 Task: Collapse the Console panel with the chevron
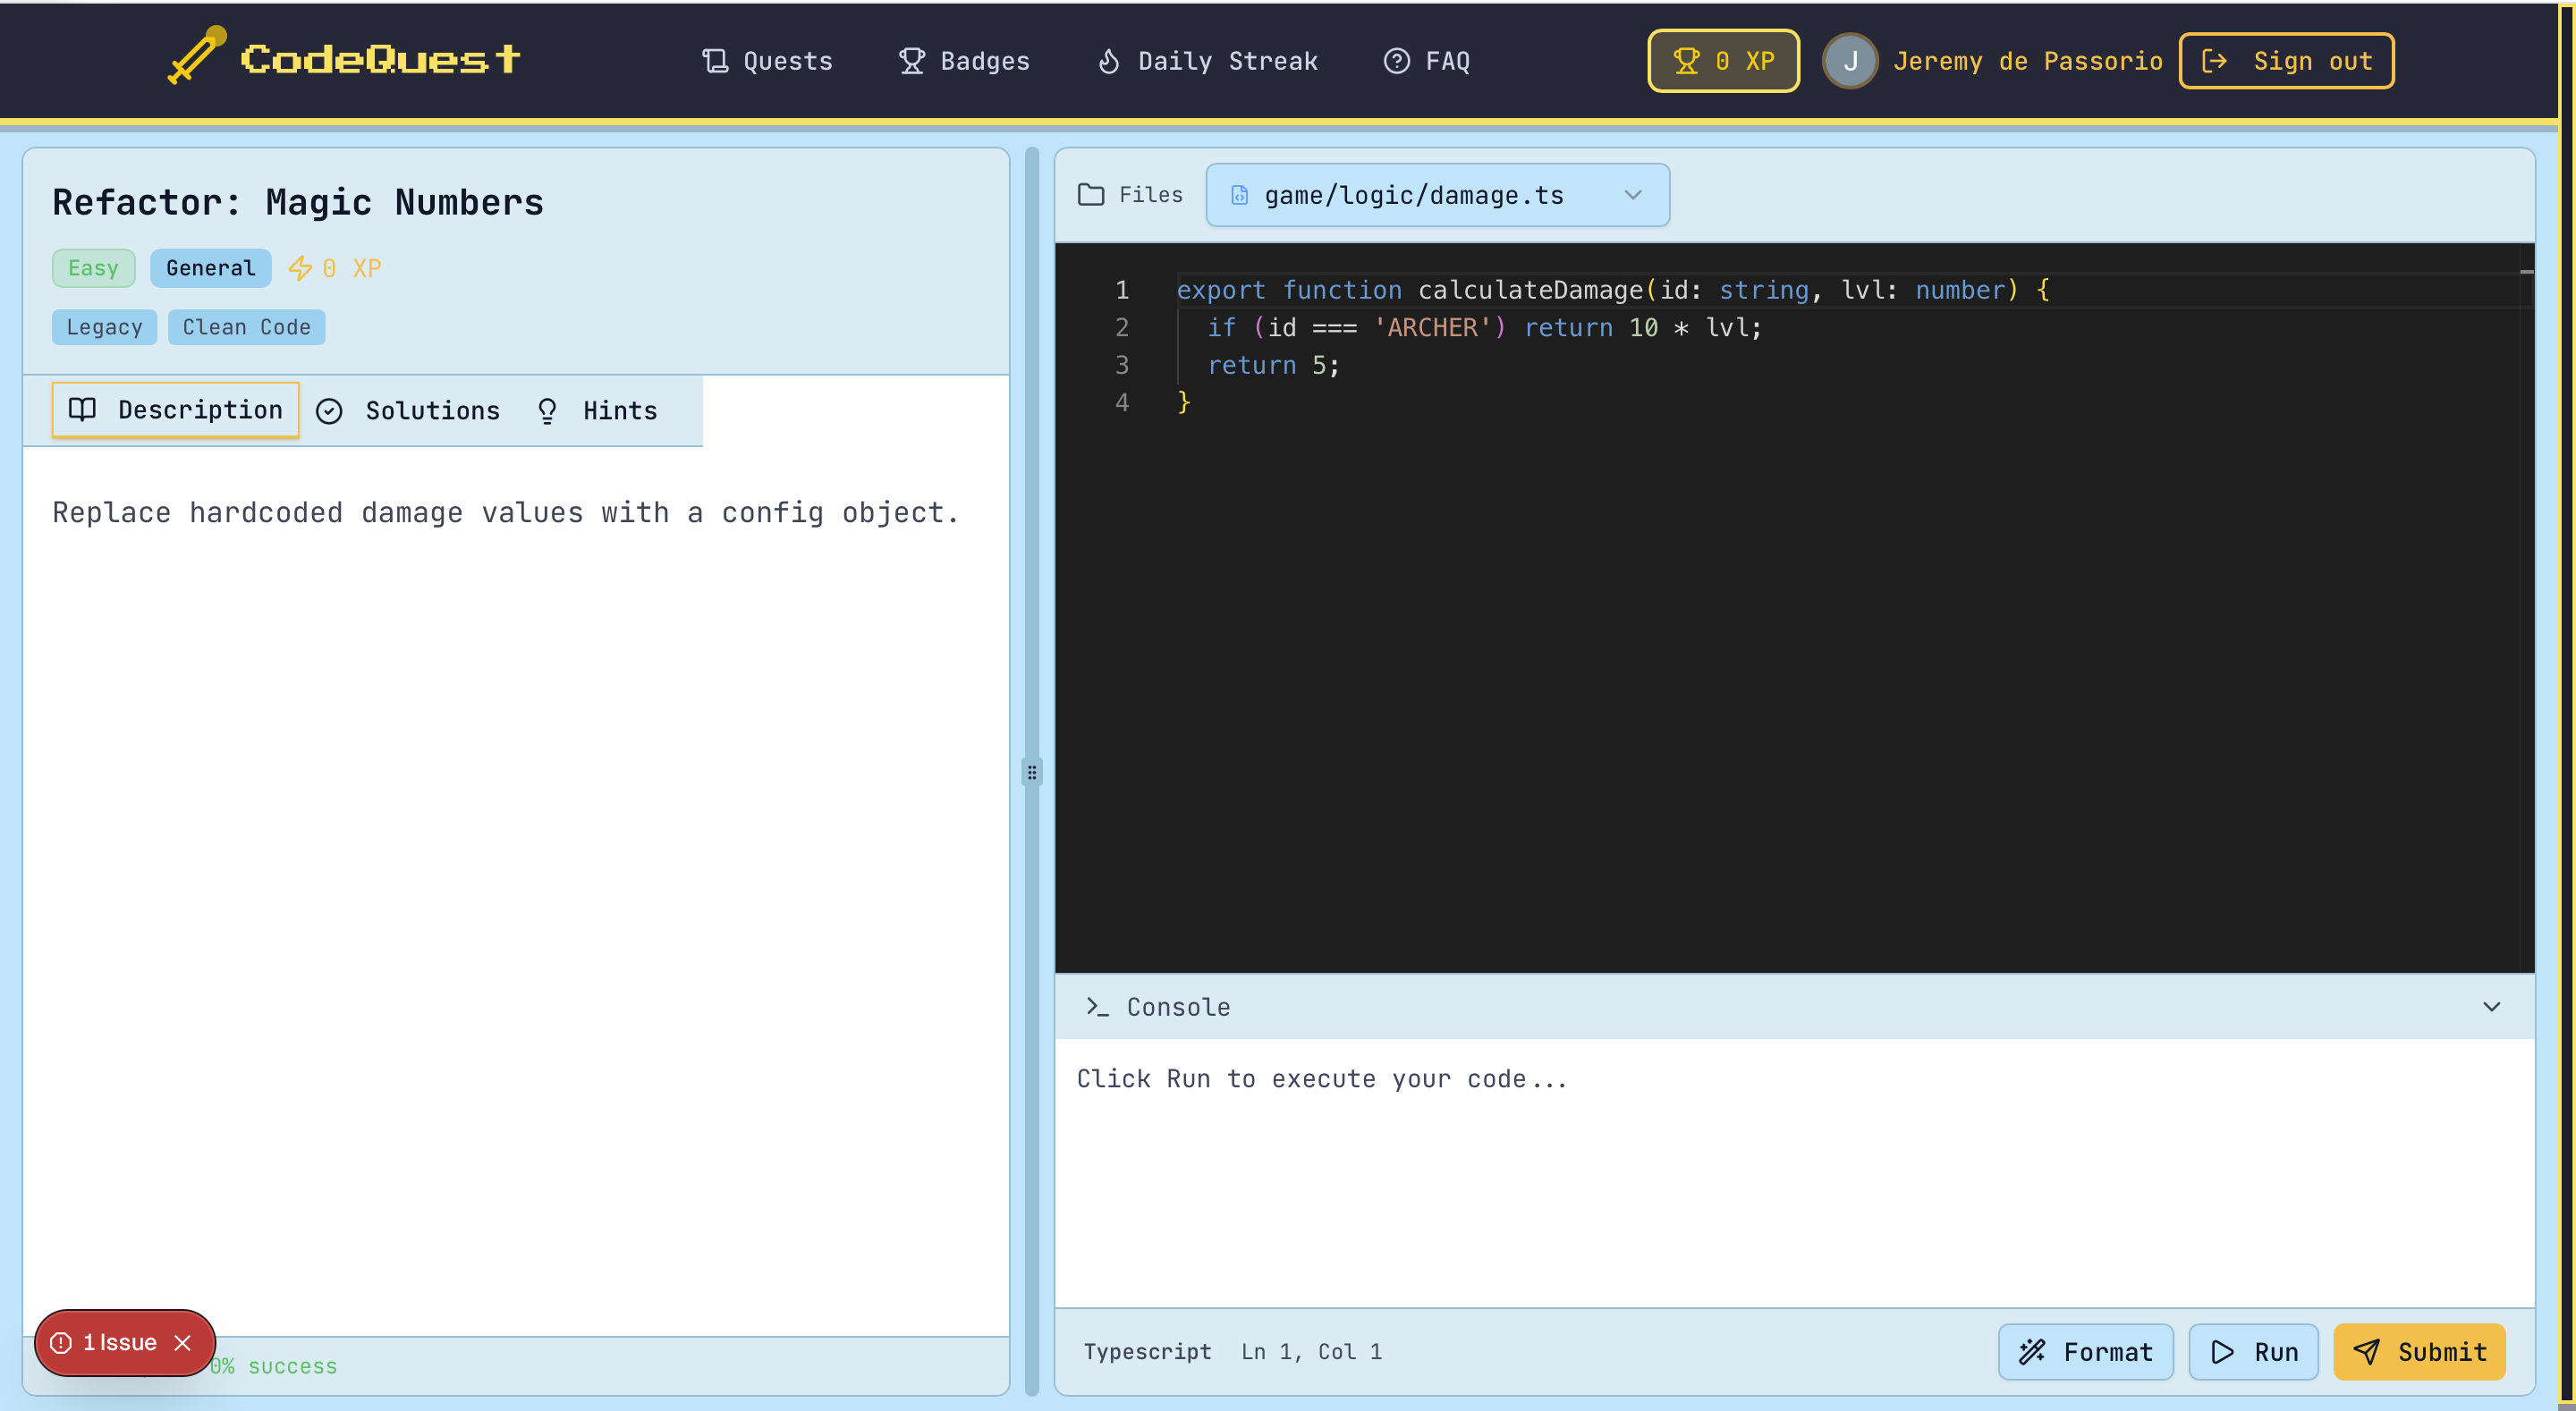(2491, 1007)
